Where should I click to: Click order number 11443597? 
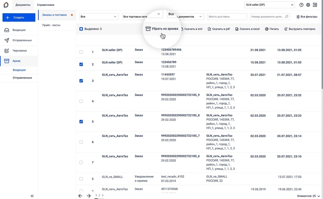pyautogui.click(x=168, y=74)
